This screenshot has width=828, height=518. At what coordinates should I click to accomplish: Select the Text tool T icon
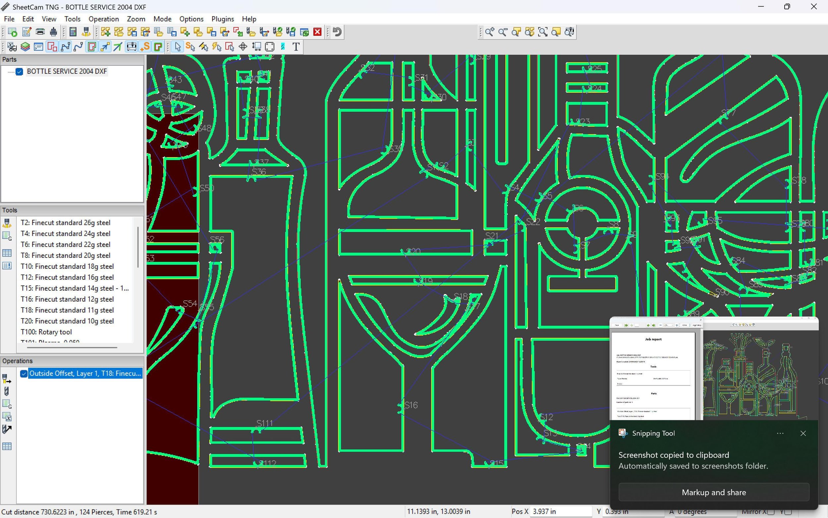pos(296,47)
